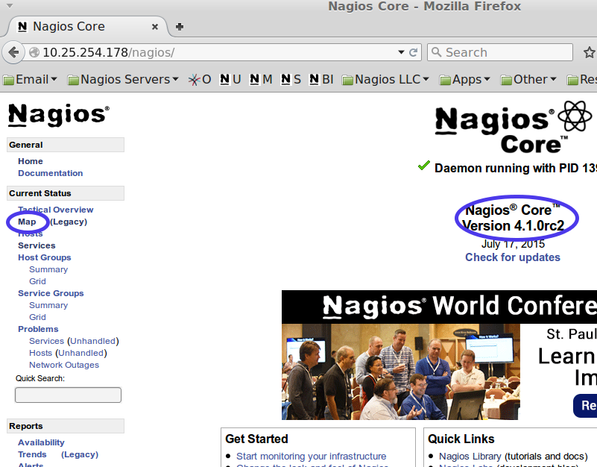Click the Check for updates link
Screen dimensions: 597x467
click(512, 257)
